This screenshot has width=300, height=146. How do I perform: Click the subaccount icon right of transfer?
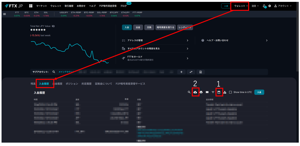click(201, 72)
